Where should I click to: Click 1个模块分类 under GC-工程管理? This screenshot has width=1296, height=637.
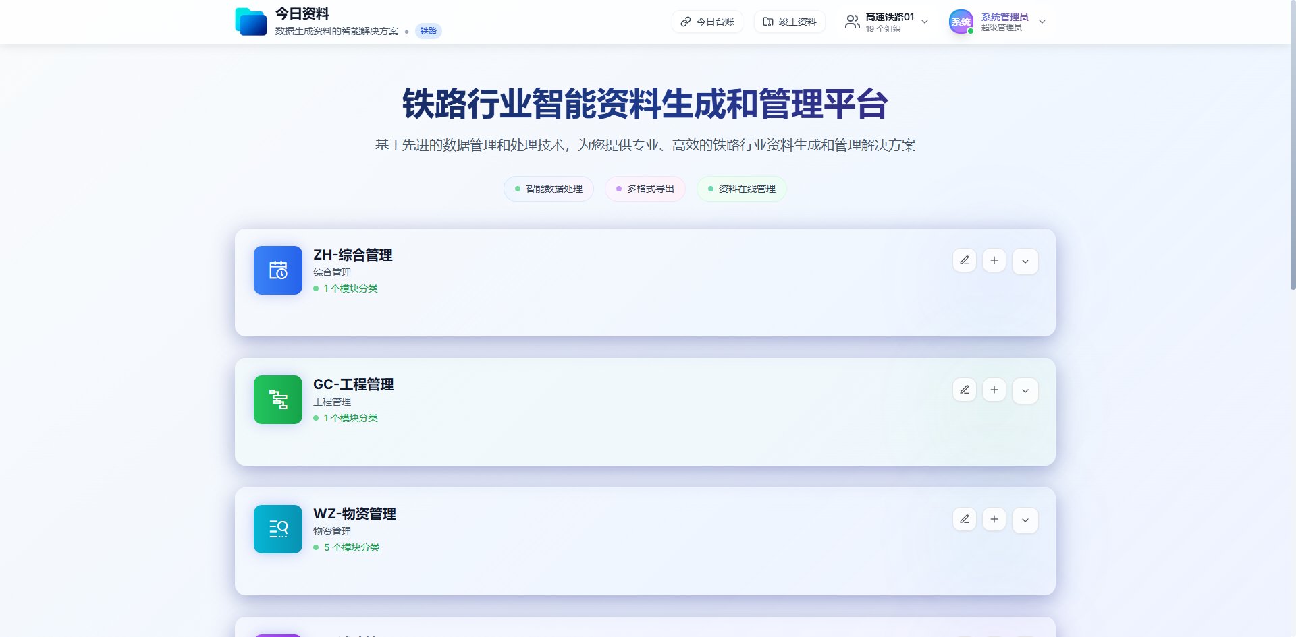[350, 418]
